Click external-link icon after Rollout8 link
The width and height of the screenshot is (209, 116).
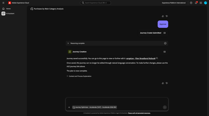157,58
